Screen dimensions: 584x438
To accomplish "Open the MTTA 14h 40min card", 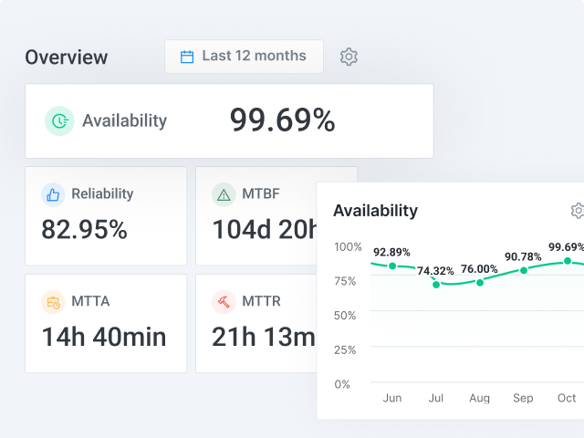I will point(106,323).
